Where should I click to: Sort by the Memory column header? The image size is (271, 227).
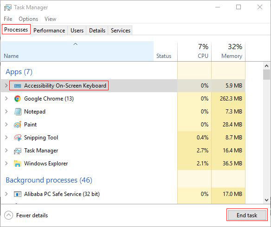click(228, 51)
